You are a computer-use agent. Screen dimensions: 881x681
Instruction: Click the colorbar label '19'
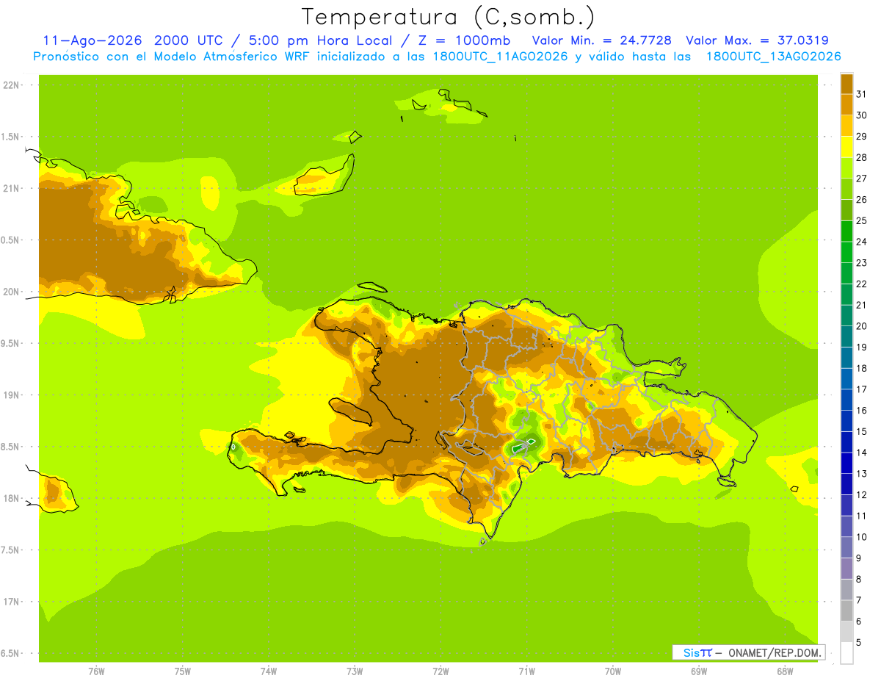[861, 347]
